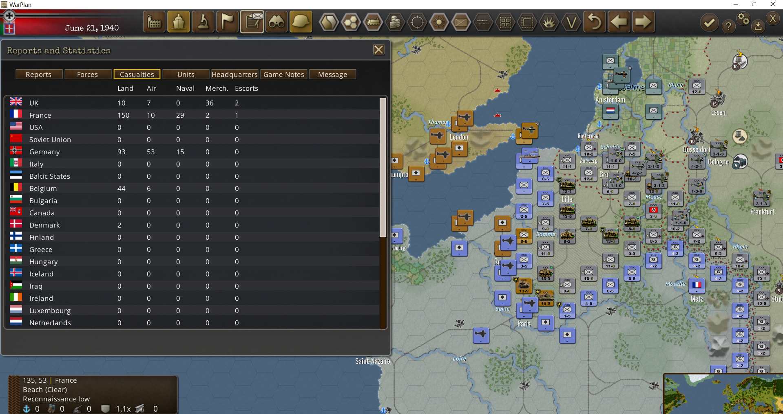This screenshot has height=414, width=783.
Task: Select the 'Denmark' casualties row
Action: pos(194,225)
